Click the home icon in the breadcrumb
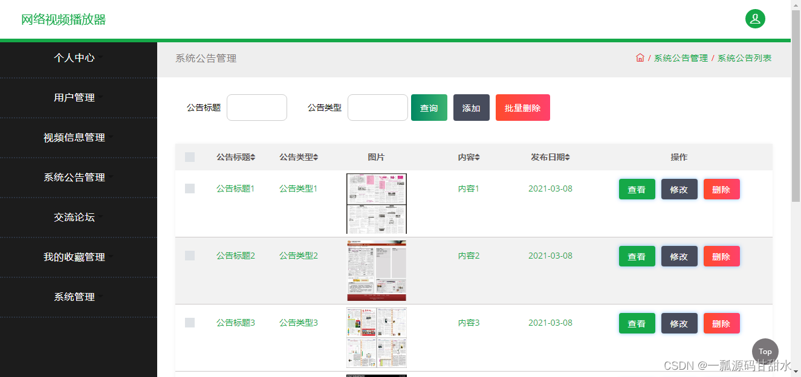Screen dimensions: 801x377 coord(640,57)
